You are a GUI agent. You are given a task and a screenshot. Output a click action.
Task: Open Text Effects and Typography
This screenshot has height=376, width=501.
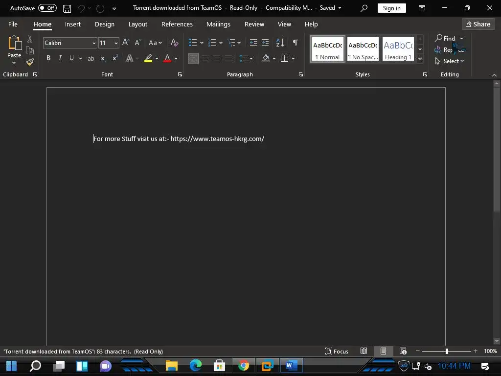tap(129, 58)
